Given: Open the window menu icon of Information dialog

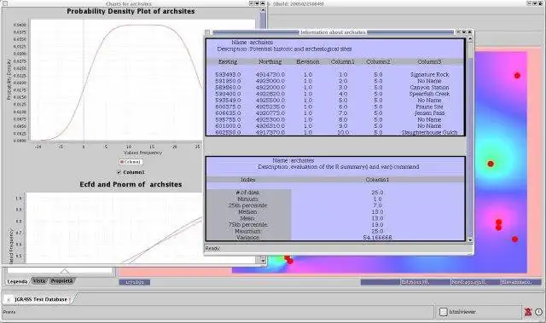Looking at the screenshot, I should click(207, 32).
